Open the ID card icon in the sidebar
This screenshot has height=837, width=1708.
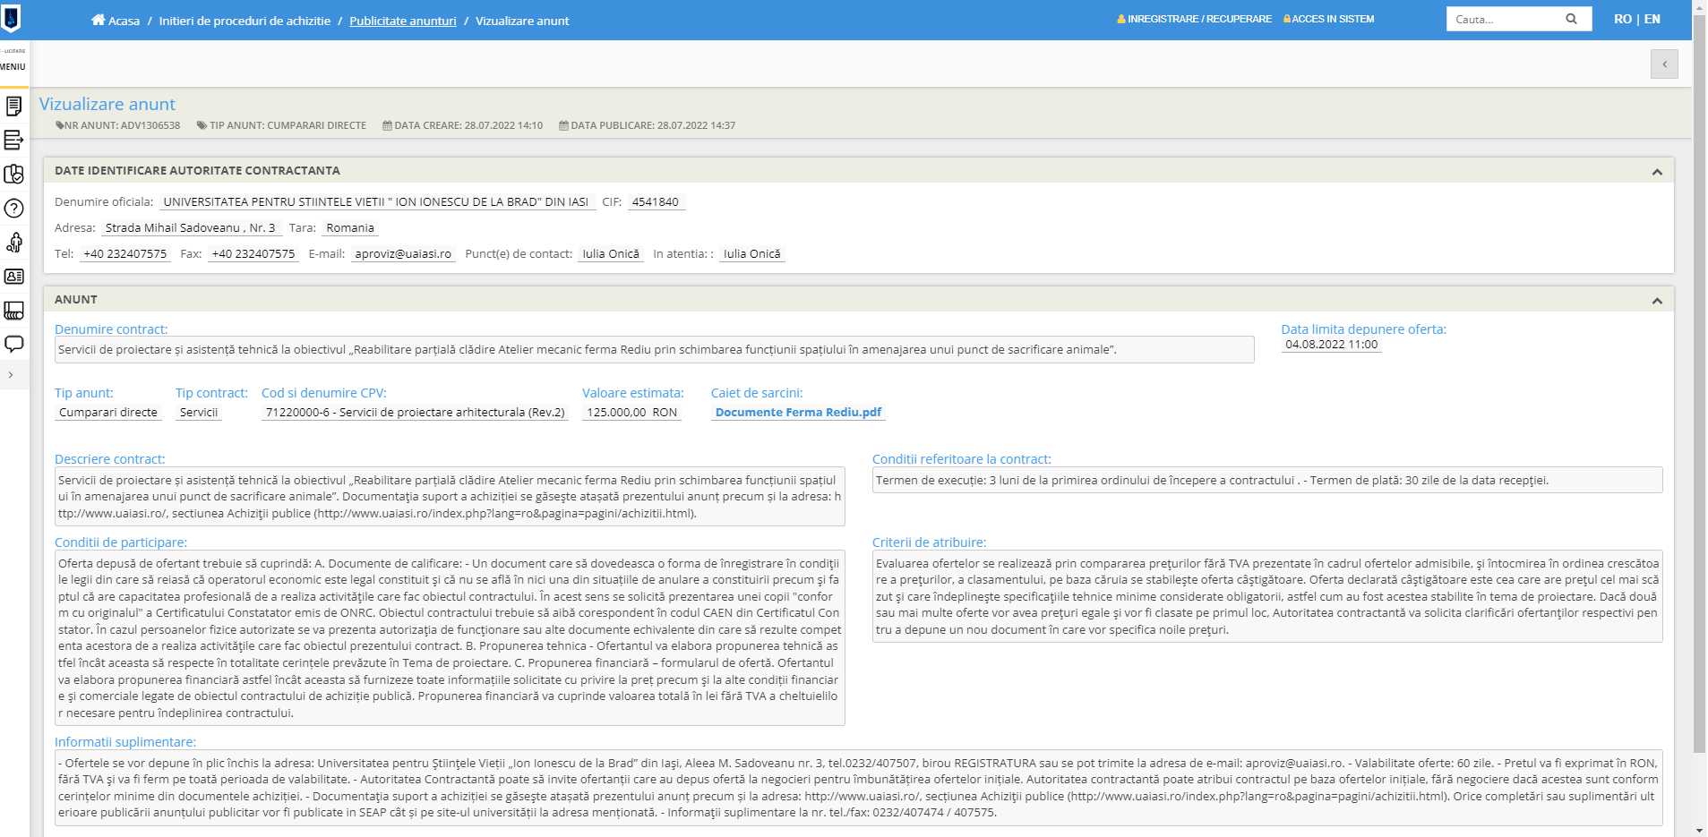point(13,277)
